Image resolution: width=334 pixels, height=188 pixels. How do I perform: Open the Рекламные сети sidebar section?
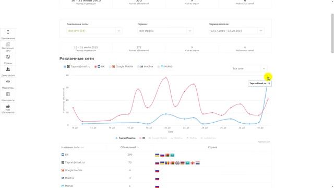point(8,47)
